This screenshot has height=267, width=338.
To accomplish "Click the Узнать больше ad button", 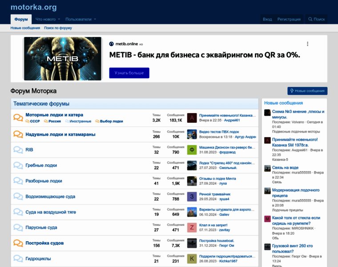I will (129, 73).
